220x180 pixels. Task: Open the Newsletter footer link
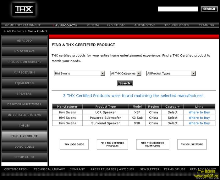149,169
